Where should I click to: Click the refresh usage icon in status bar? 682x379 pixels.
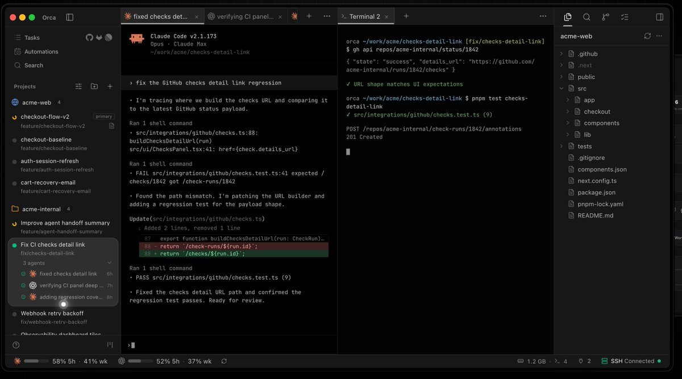pos(224,361)
